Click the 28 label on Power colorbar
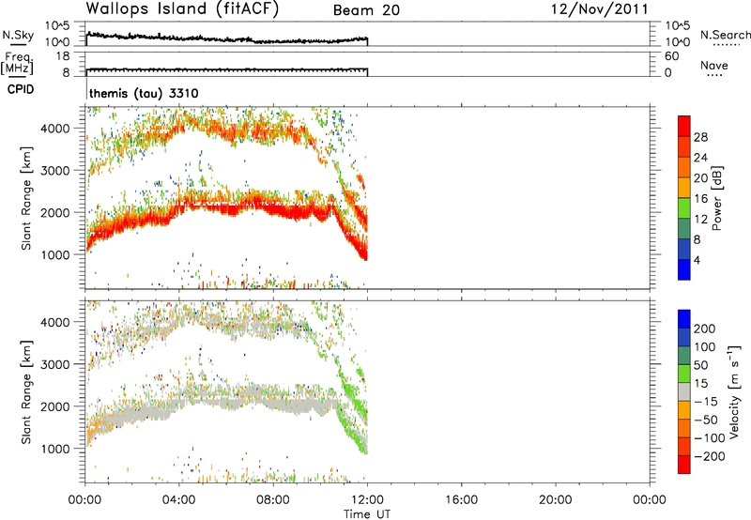The image size is (751, 520). tap(700, 137)
